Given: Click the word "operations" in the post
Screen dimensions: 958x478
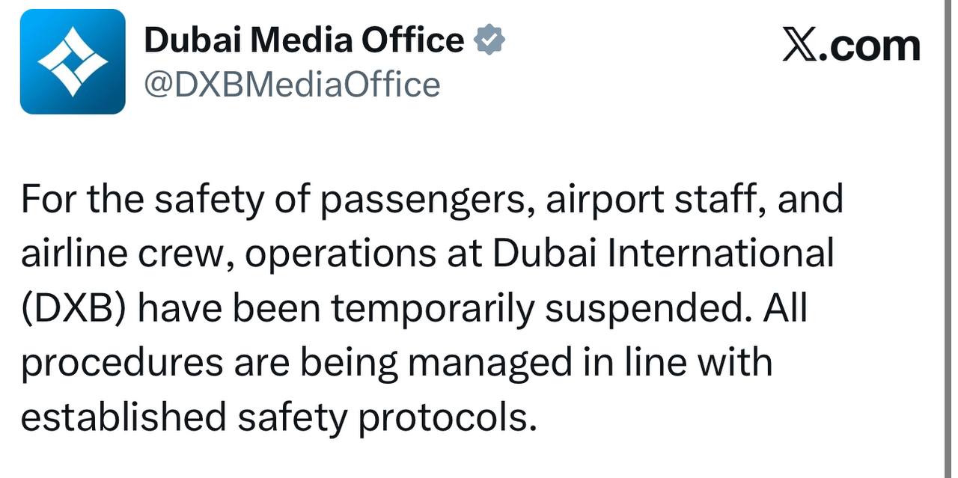Looking at the screenshot, I should (x=340, y=254).
